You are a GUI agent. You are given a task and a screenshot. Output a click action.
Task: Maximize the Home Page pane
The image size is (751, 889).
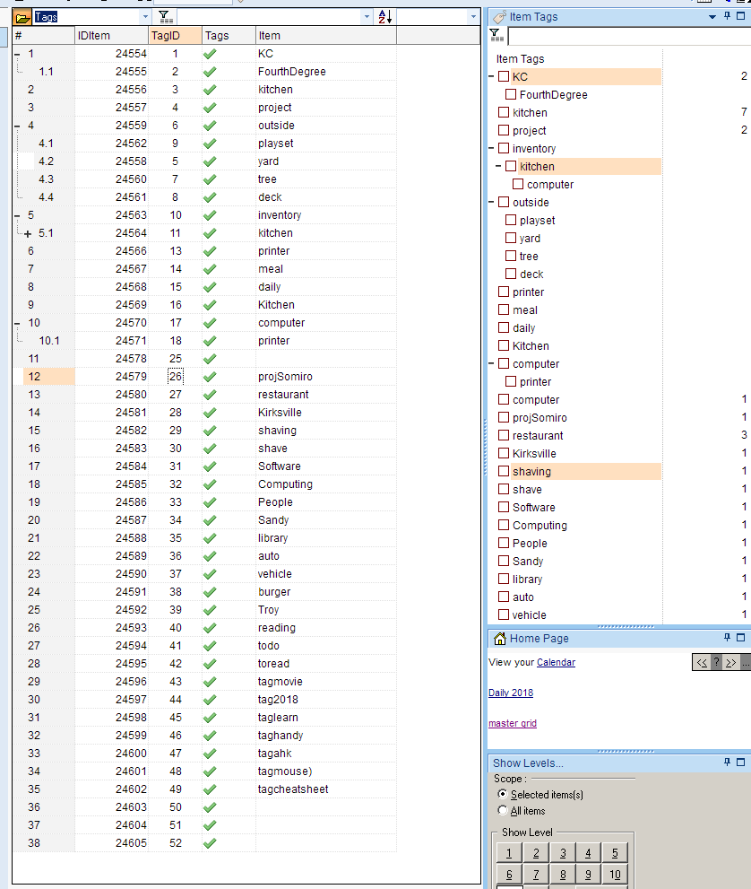(x=741, y=637)
